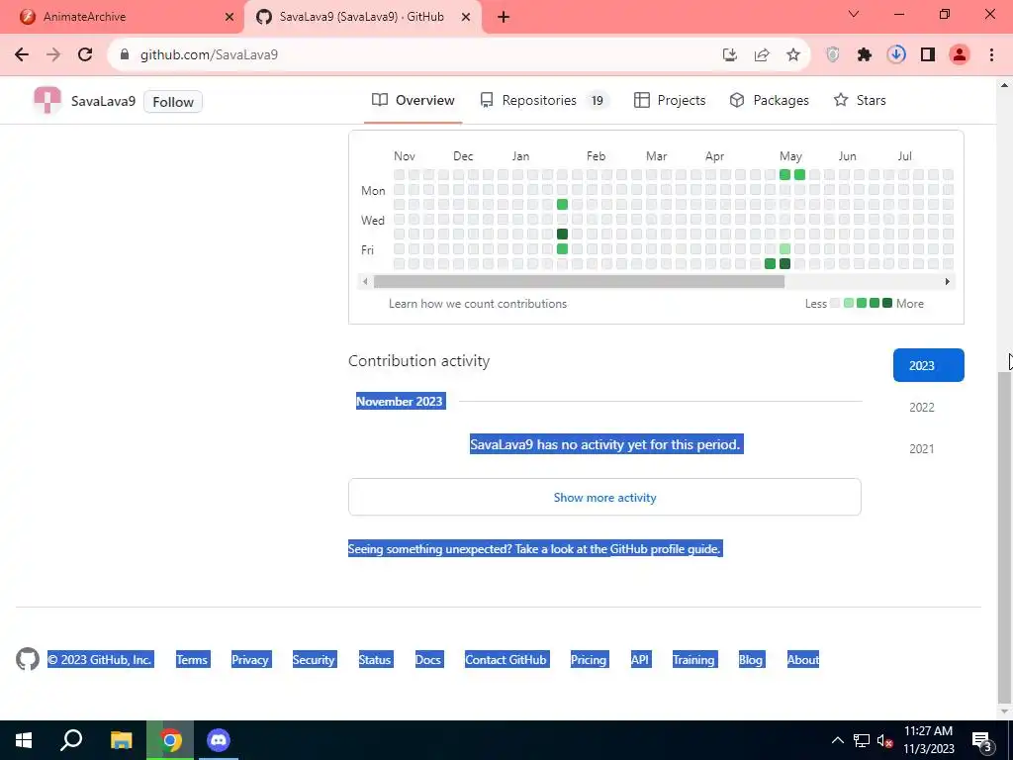Open the API footer link
Viewport: 1013px width, 760px height.
(640, 660)
